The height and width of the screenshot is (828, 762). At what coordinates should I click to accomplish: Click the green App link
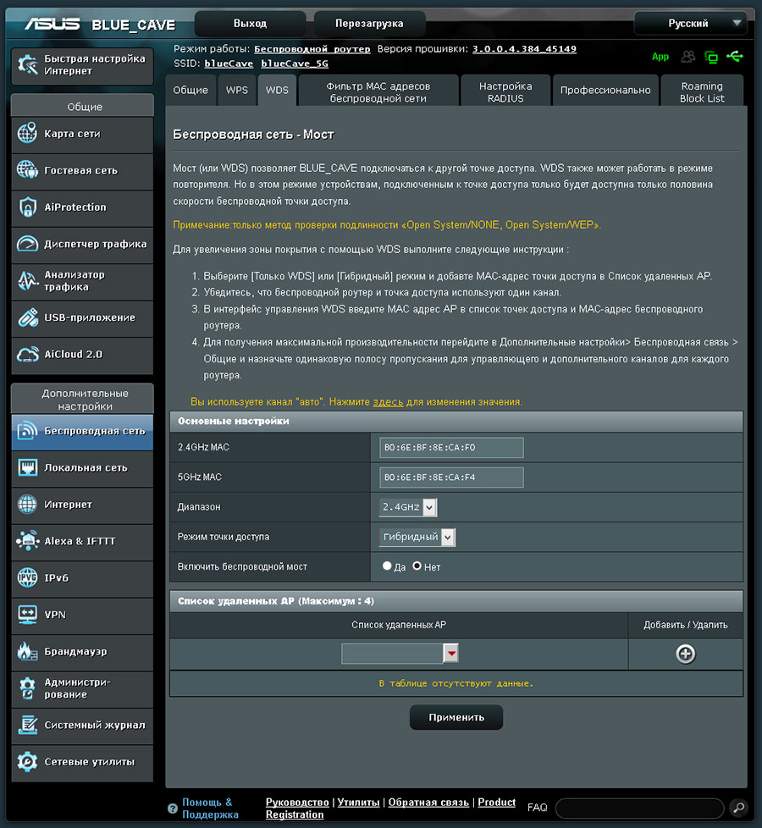(x=660, y=57)
